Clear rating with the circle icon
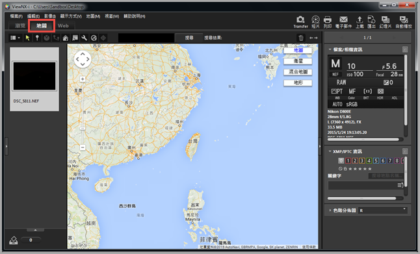The image size is (420, 254). 341,169
